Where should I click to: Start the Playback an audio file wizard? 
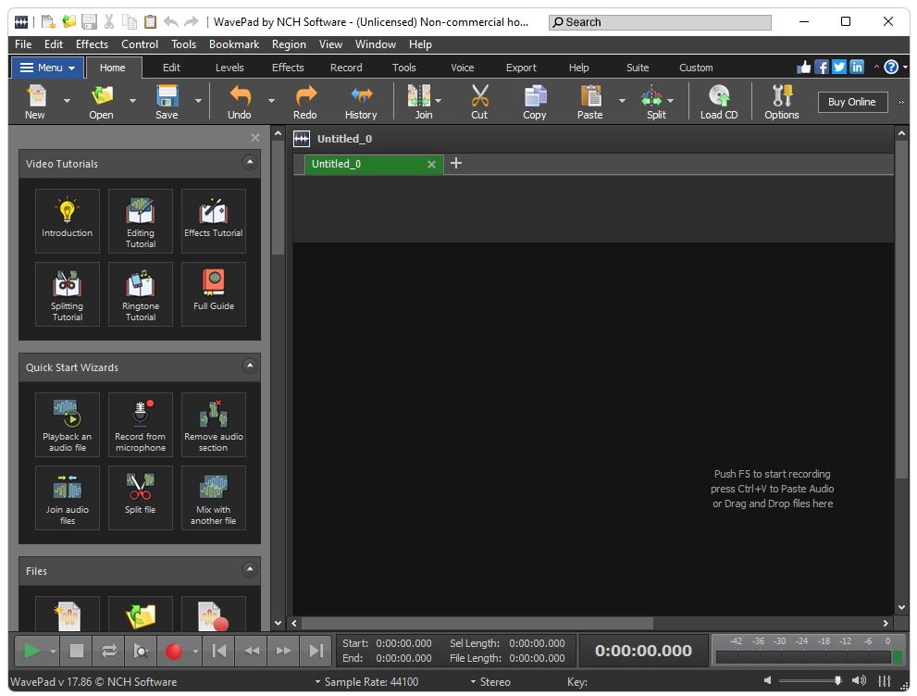(x=68, y=424)
